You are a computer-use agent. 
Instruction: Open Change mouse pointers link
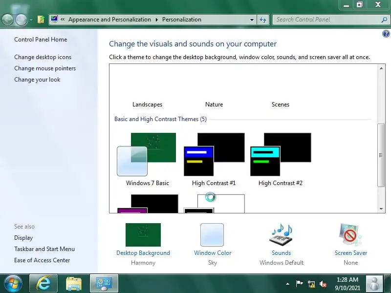(45, 68)
